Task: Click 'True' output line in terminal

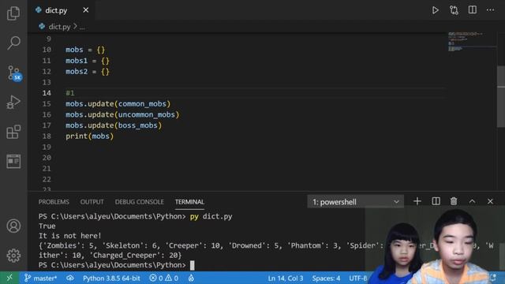Action: coord(47,226)
